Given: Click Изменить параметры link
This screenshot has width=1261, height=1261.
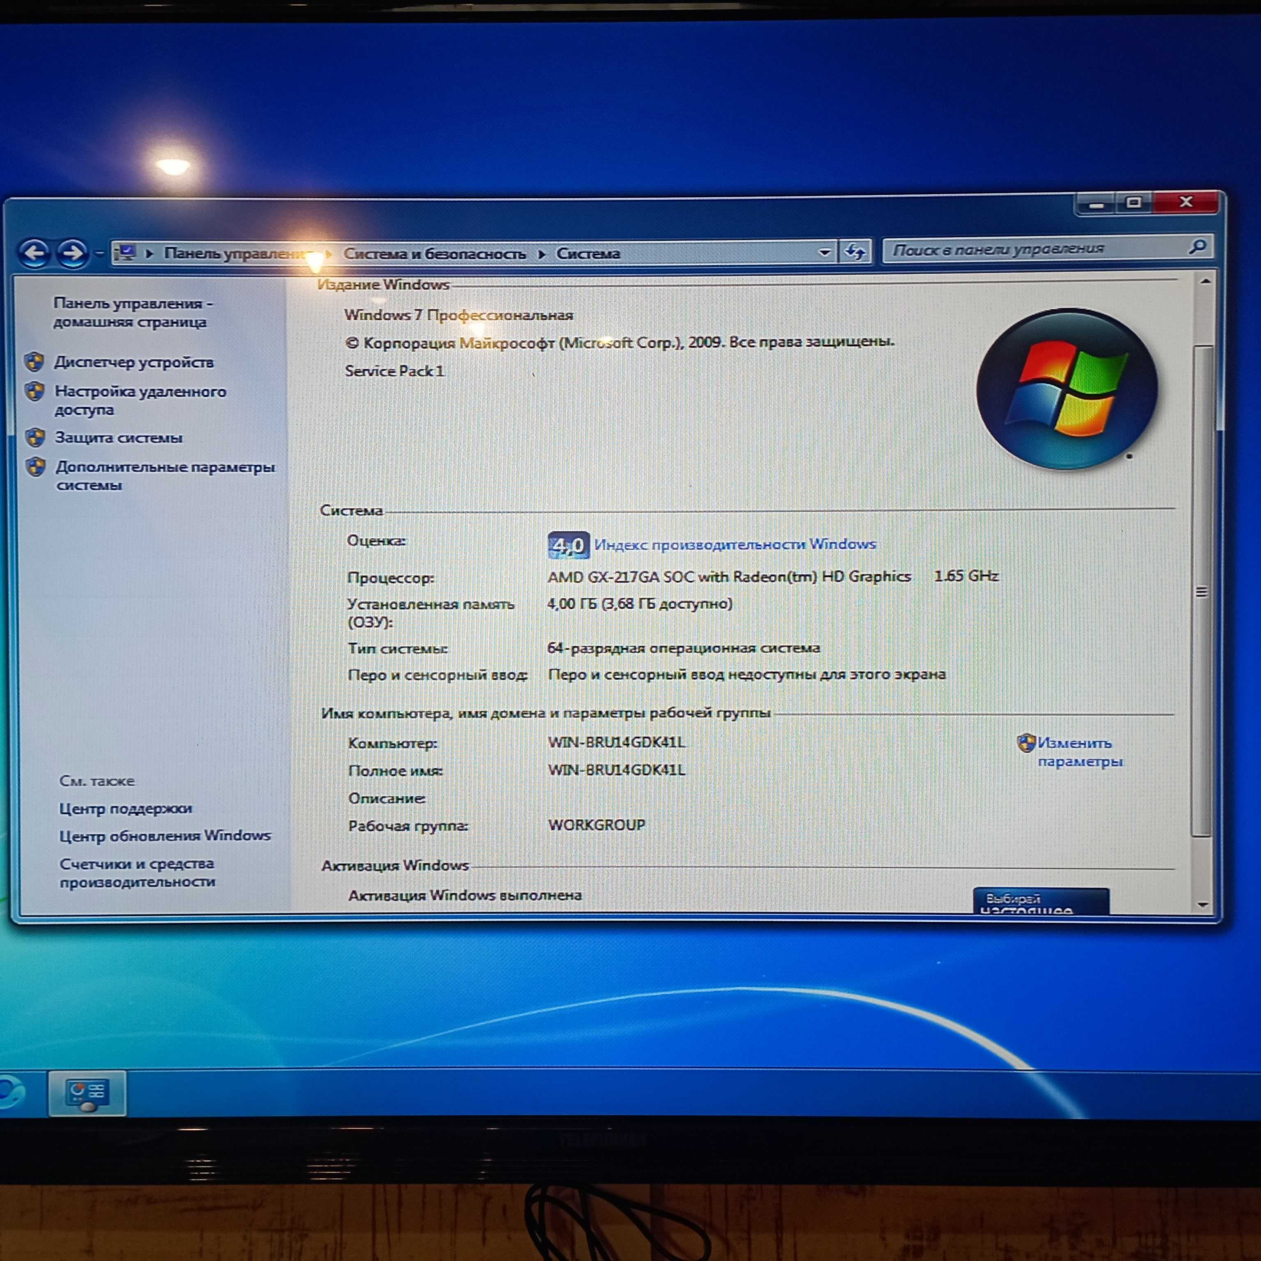Looking at the screenshot, I should click(1080, 752).
